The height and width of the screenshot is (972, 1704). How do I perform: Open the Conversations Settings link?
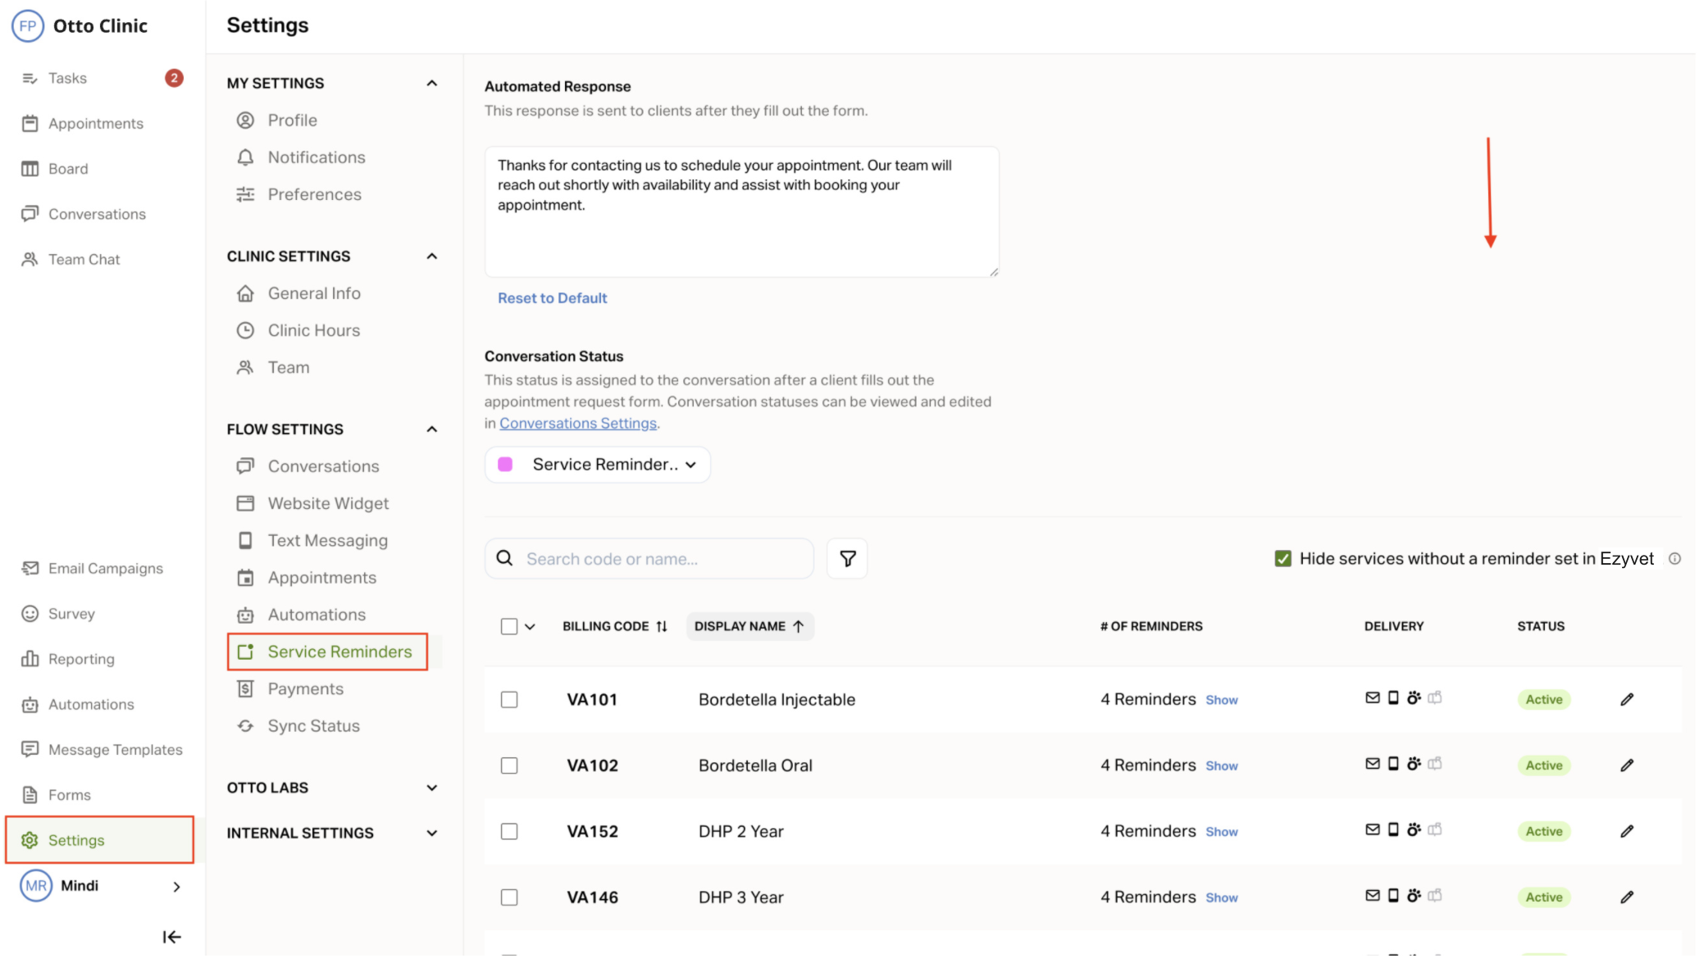point(578,423)
